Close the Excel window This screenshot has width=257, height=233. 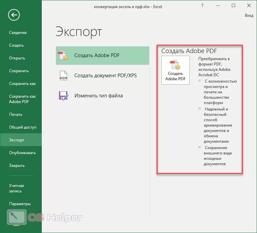[x=249, y=6]
